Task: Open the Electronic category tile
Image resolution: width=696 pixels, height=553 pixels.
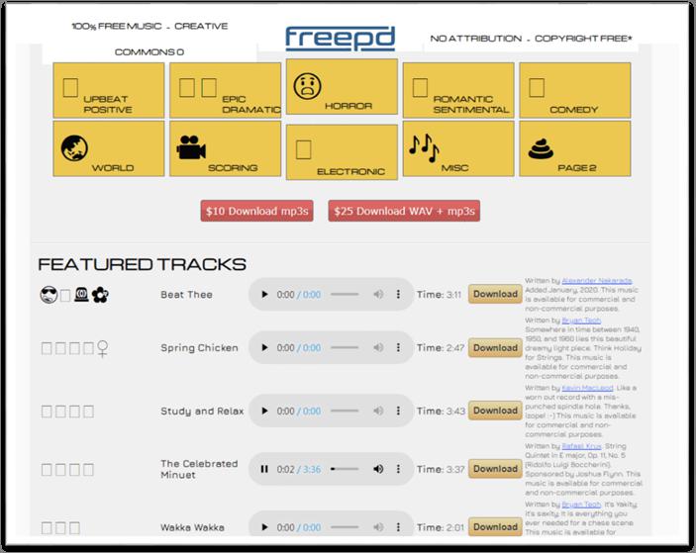Action: click(x=342, y=152)
